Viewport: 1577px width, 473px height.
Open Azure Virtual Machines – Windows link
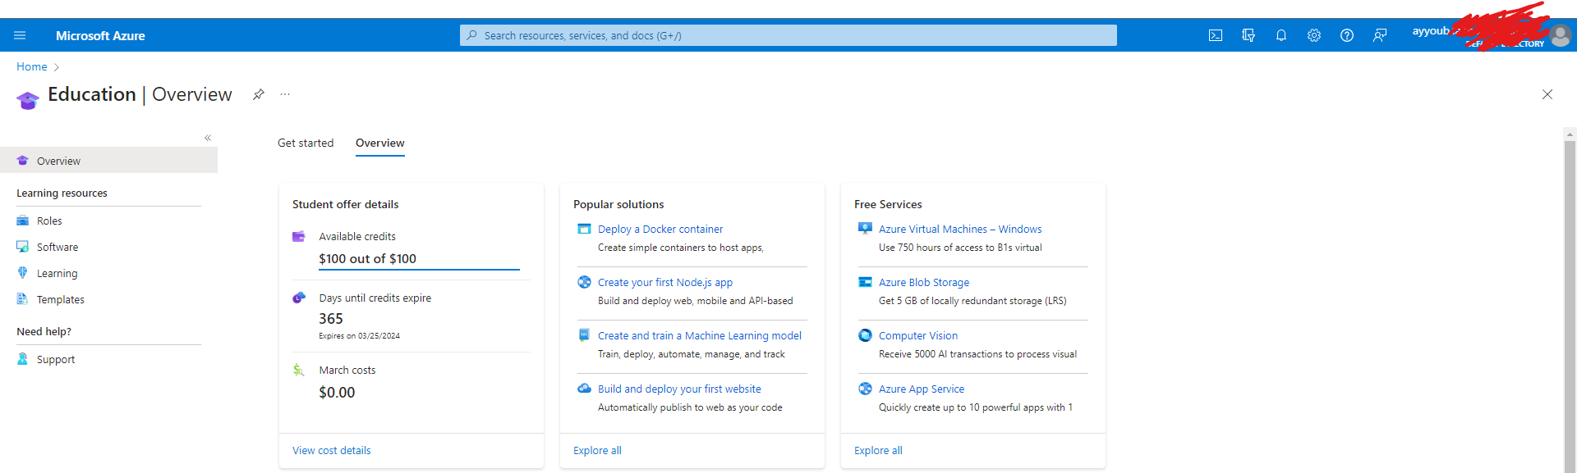(x=960, y=229)
